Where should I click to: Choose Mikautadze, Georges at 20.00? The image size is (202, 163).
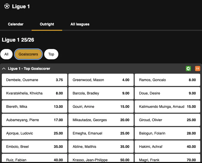[x=101, y=120]
